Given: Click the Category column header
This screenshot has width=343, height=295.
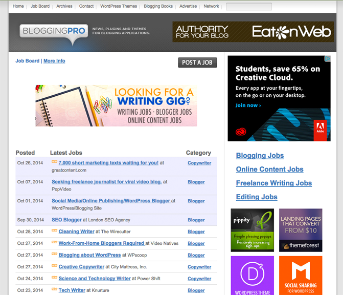Looking at the screenshot, I should (198, 153).
